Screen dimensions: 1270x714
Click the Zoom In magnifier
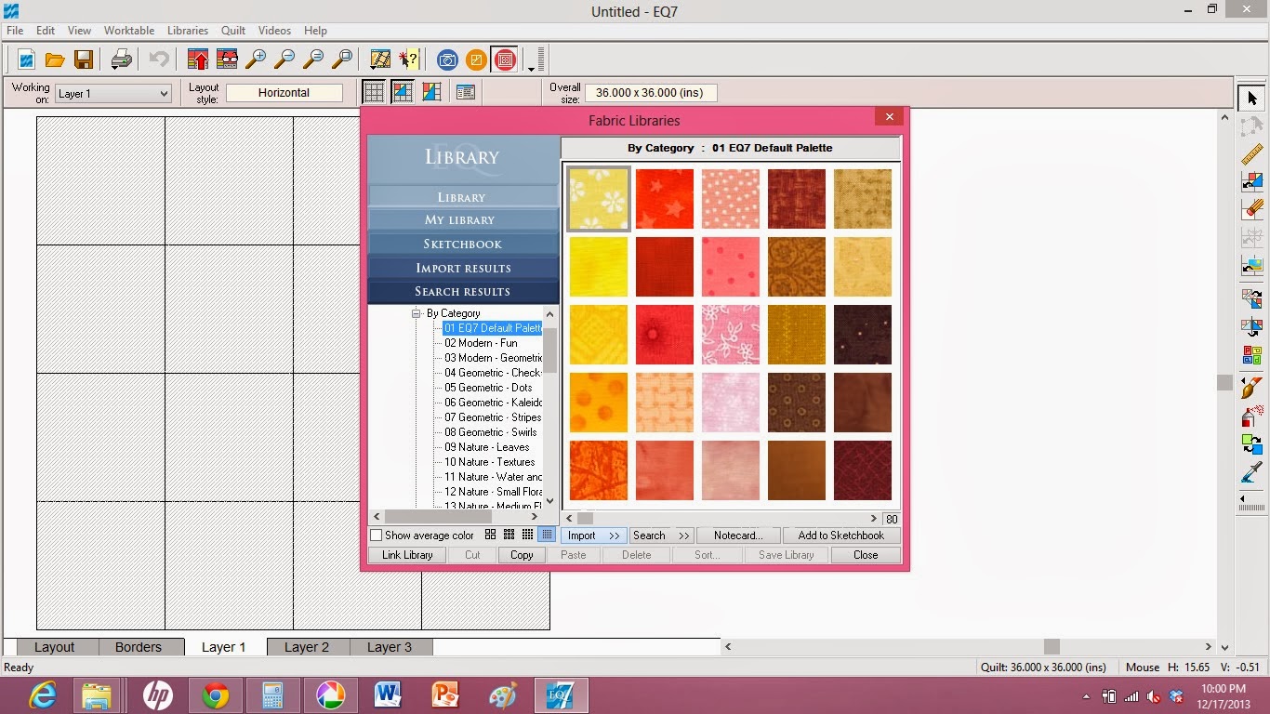[256, 60]
